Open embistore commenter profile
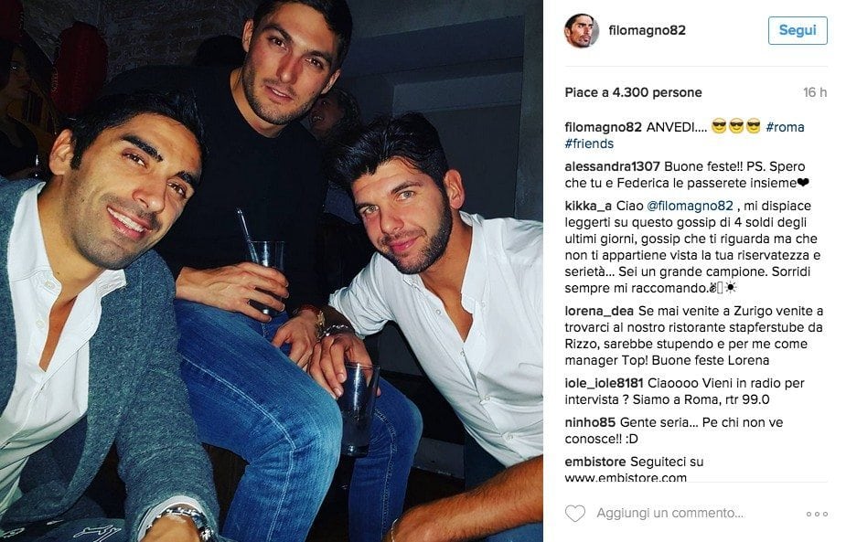 595,462
